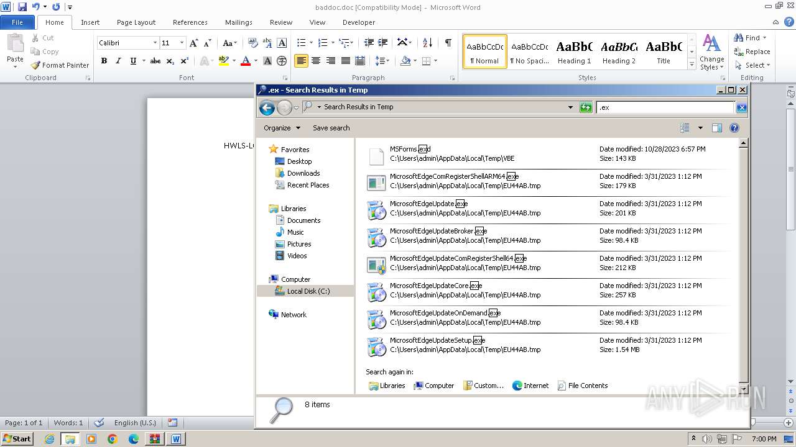Click Format Painter in Clipboard group

(60, 65)
